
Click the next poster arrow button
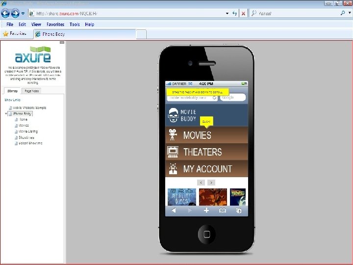(x=211, y=182)
